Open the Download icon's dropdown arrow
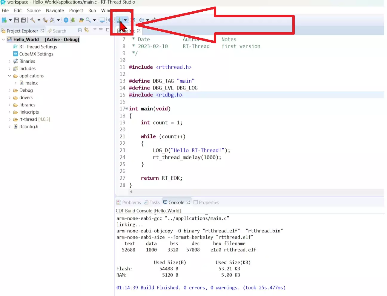Screen dimensions: 387x296 (x=125, y=20)
